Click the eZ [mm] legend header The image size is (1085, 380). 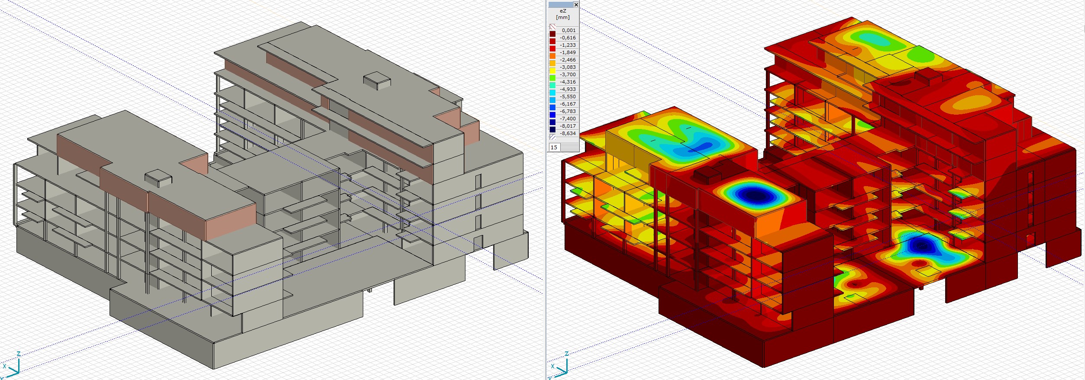pos(563,14)
